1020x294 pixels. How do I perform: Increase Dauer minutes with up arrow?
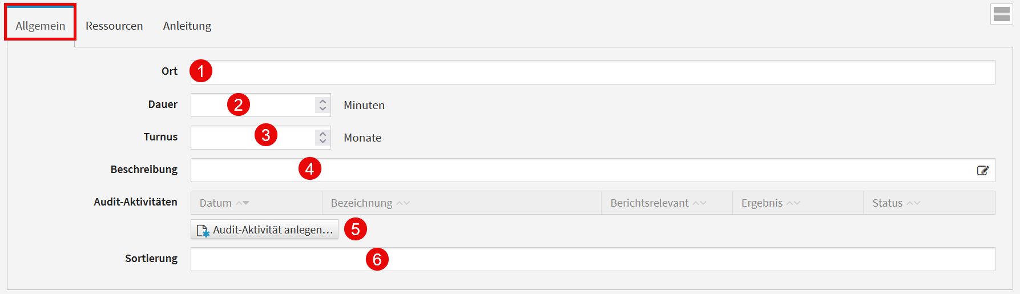(x=322, y=102)
